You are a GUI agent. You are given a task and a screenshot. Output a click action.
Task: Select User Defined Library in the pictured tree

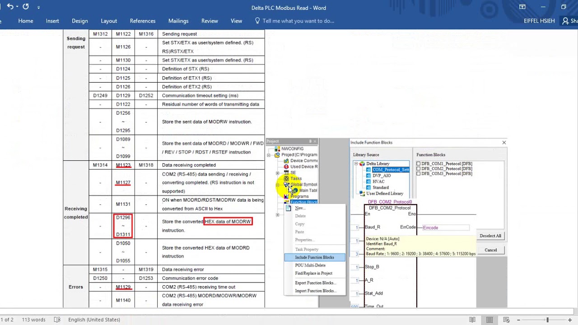coord(384,193)
